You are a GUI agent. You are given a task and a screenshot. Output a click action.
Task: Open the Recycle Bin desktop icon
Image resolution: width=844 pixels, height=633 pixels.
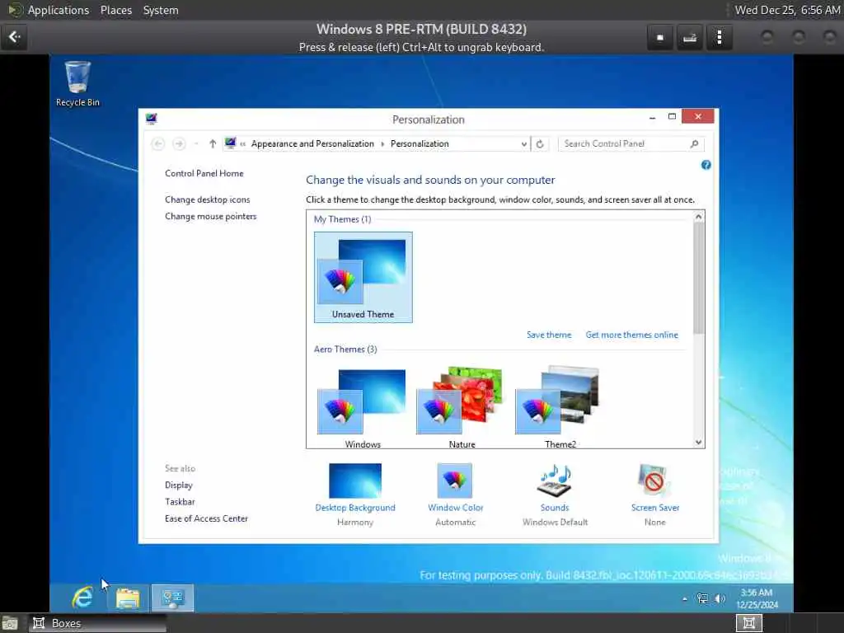click(77, 84)
